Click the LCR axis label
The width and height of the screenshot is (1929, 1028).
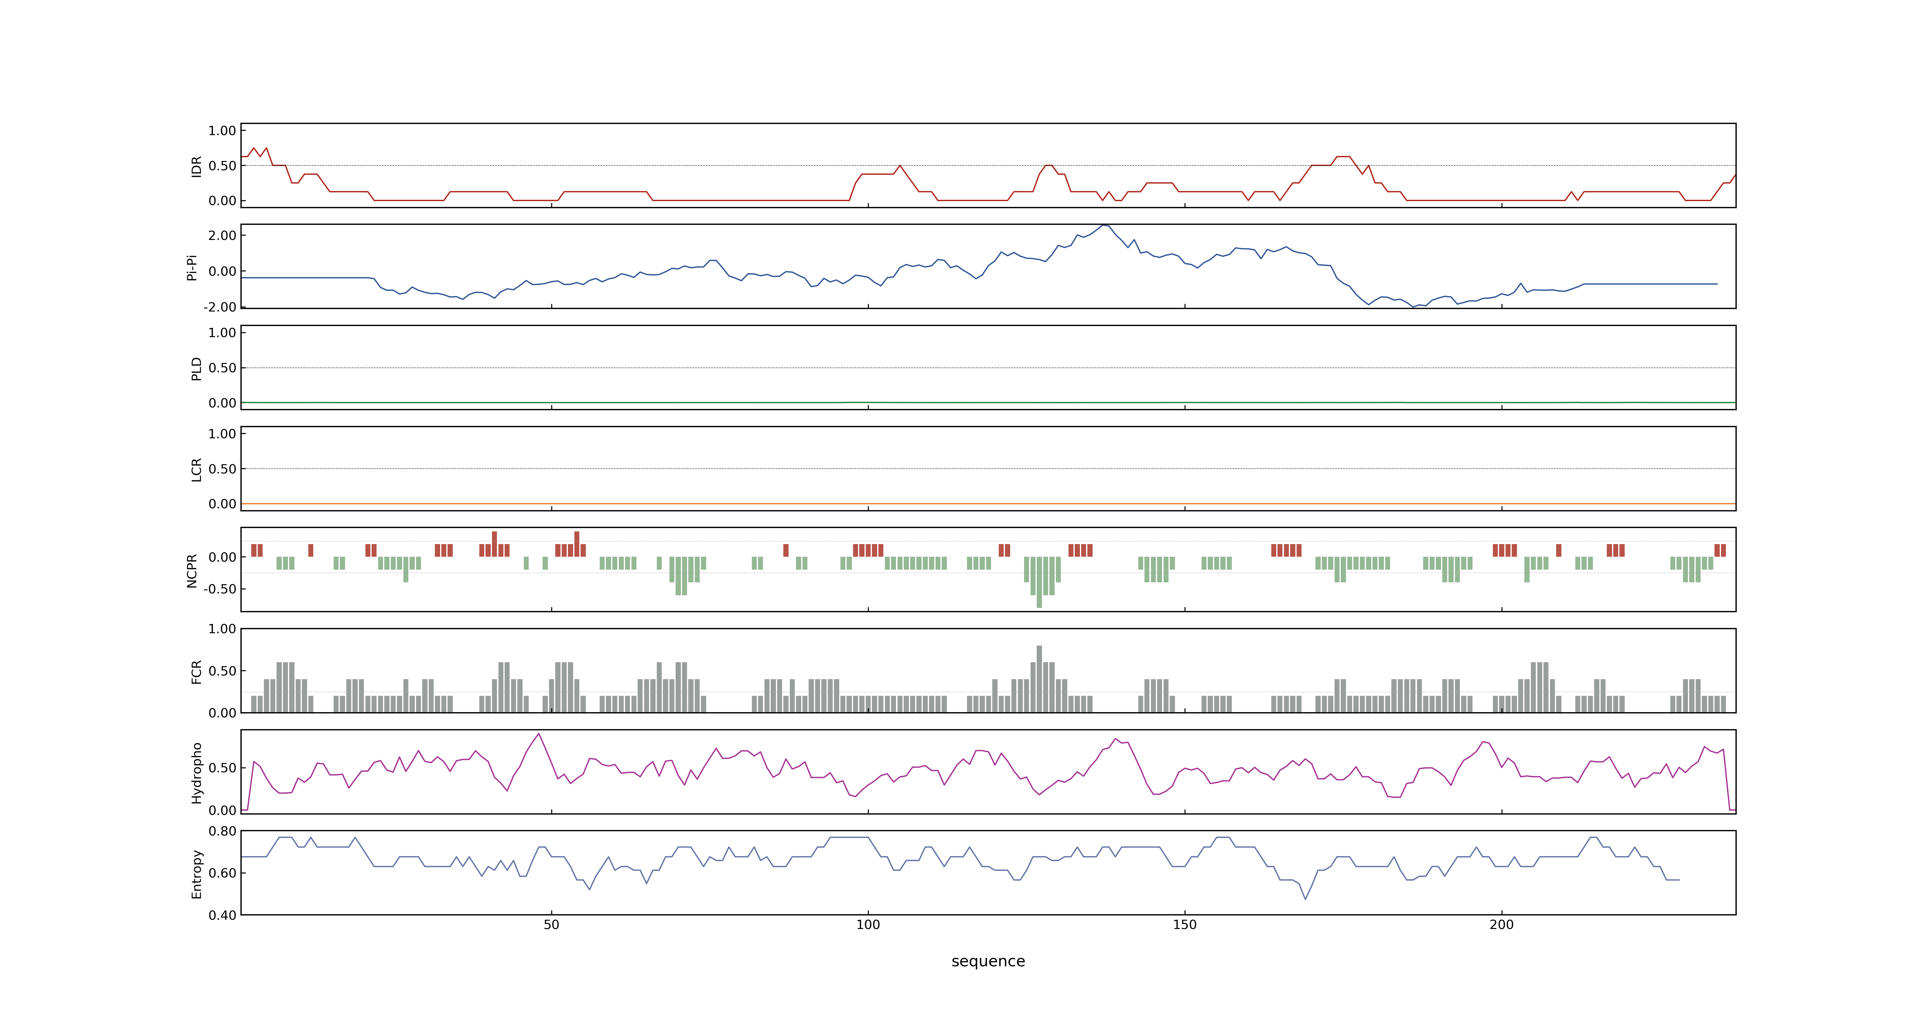tap(196, 470)
